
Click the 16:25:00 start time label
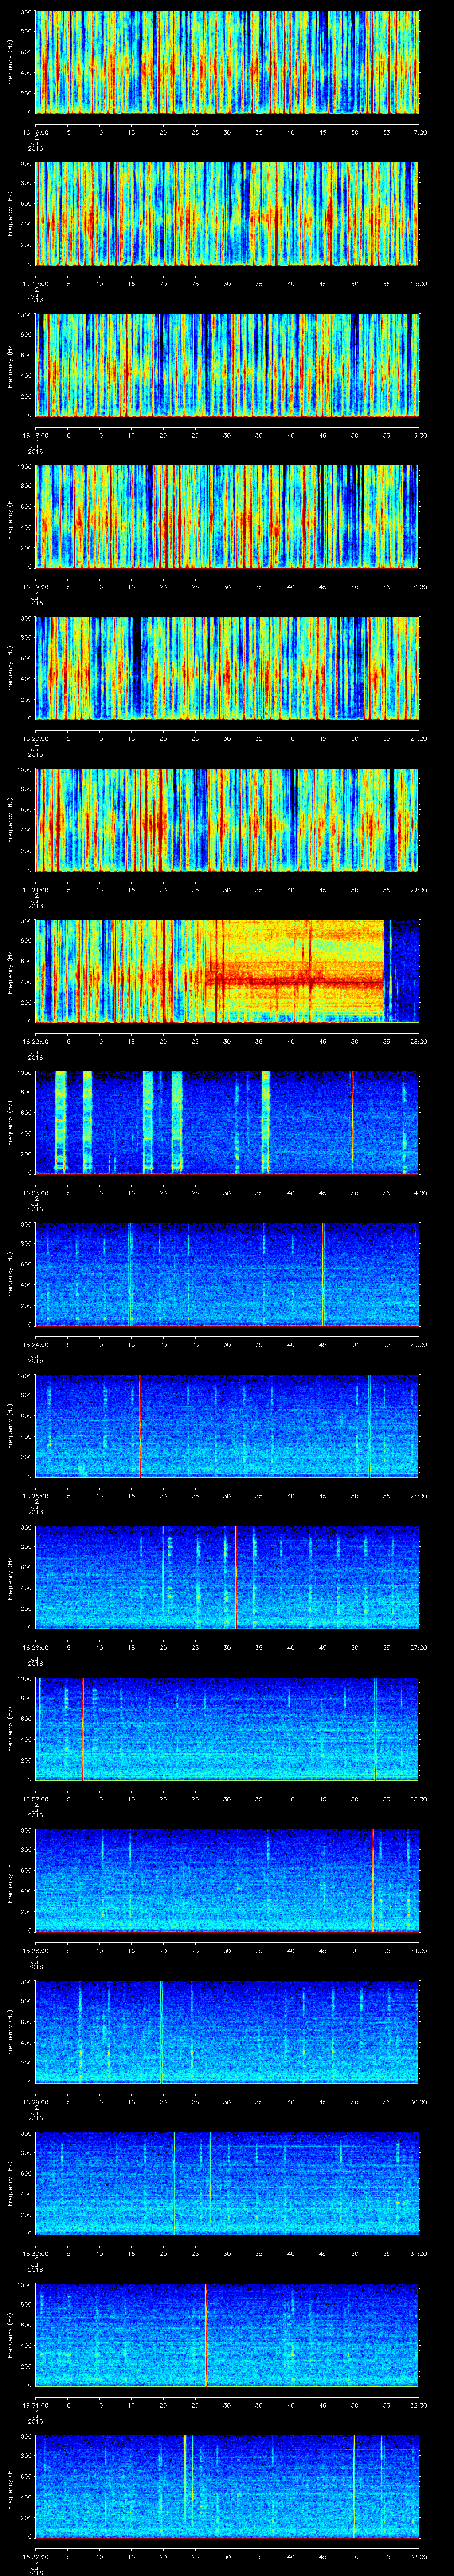[x=35, y=1496]
